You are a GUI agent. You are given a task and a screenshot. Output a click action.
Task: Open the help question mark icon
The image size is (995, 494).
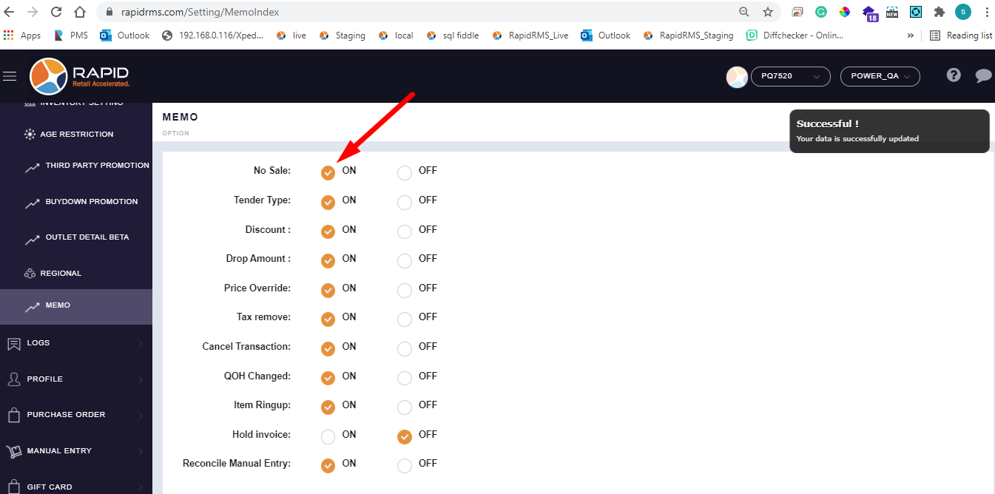pyautogui.click(x=954, y=75)
